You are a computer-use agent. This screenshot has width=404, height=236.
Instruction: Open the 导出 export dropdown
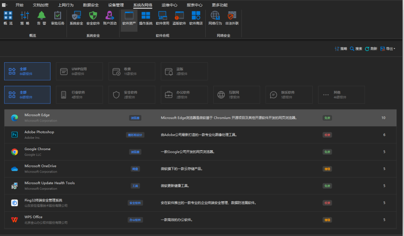[x=388, y=49]
